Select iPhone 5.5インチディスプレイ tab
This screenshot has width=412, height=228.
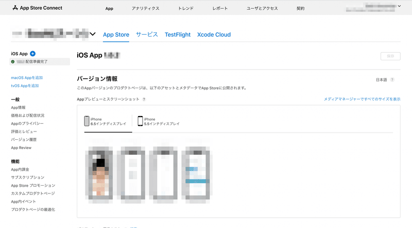pos(159,121)
